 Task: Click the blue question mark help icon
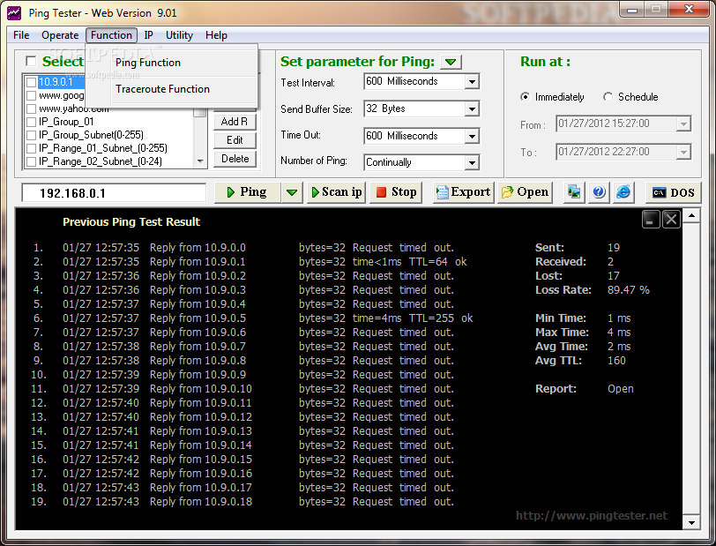click(599, 192)
